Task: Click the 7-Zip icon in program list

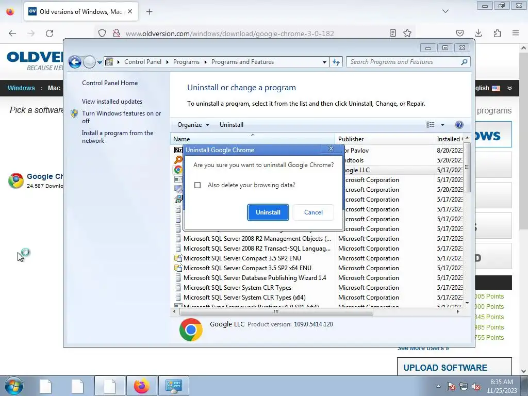Action: point(178,150)
